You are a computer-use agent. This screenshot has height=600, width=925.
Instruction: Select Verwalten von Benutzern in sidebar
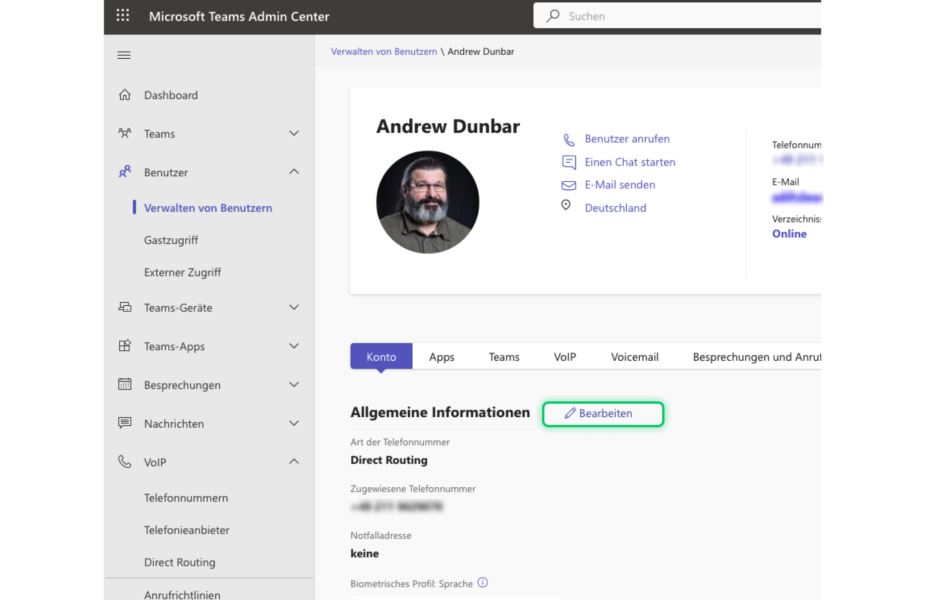[208, 208]
